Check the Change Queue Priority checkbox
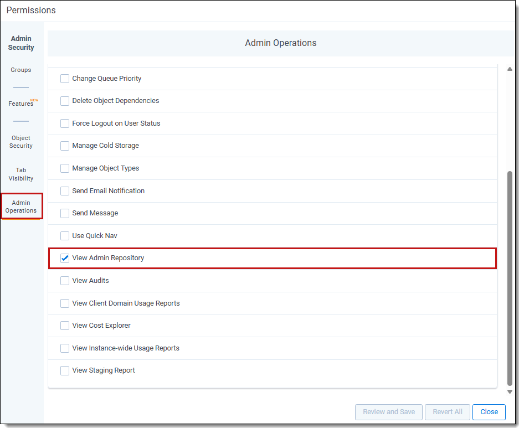 tap(65, 79)
